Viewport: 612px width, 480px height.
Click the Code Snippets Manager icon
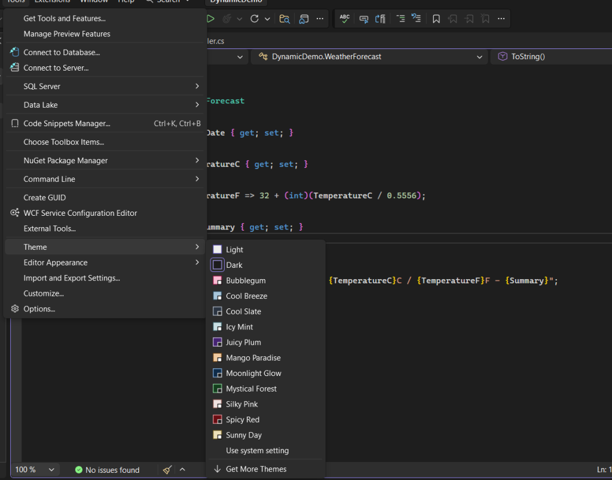(15, 123)
